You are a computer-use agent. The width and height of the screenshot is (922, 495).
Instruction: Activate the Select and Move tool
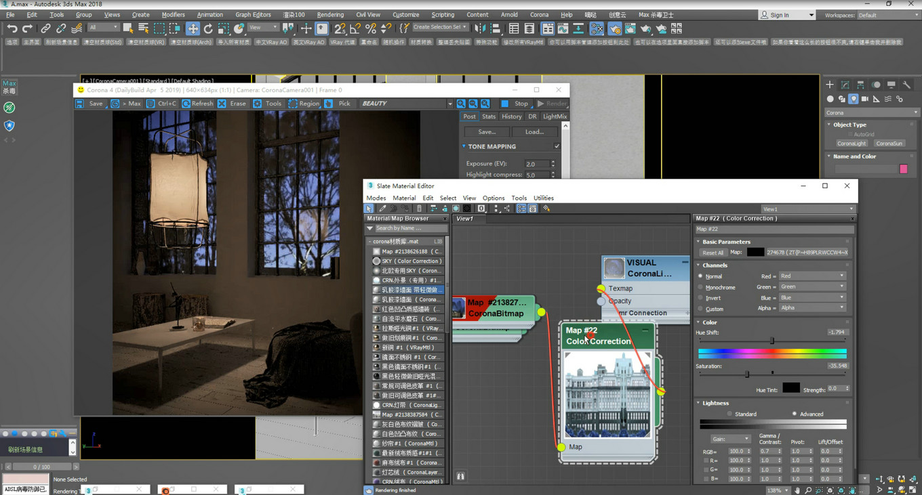coord(193,28)
